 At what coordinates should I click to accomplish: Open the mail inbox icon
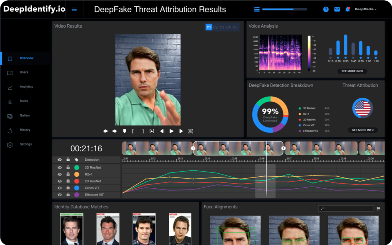(337, 9)
